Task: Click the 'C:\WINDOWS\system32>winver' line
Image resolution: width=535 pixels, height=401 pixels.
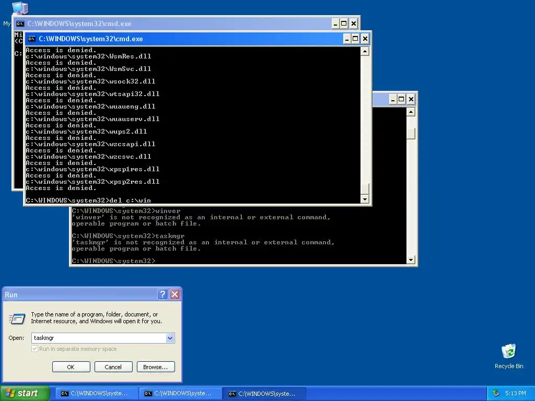Action: [126, 211]
